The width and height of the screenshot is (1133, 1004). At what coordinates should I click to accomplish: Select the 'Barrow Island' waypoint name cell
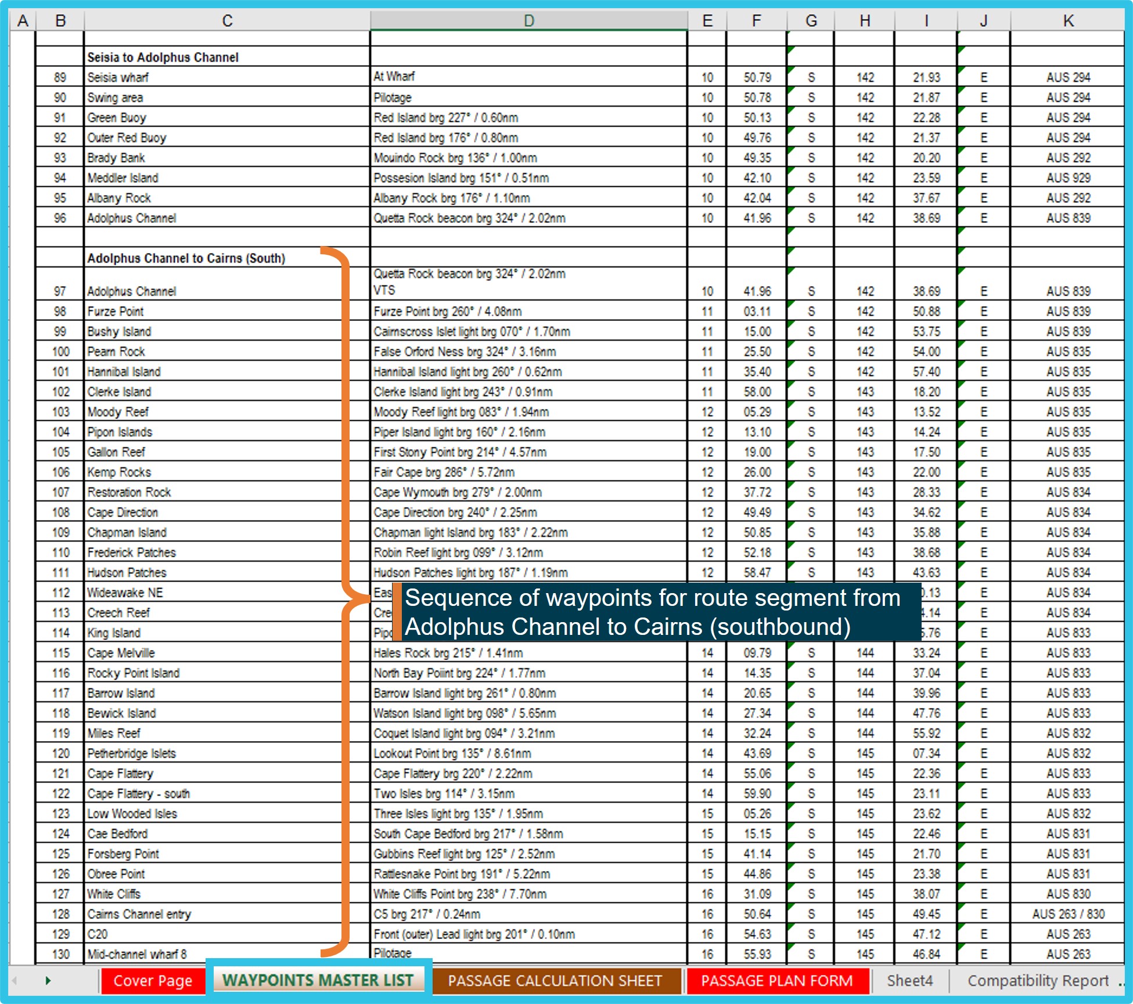pos(227,693)
